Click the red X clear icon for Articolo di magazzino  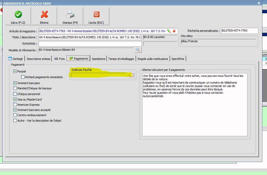coord(174,31)
